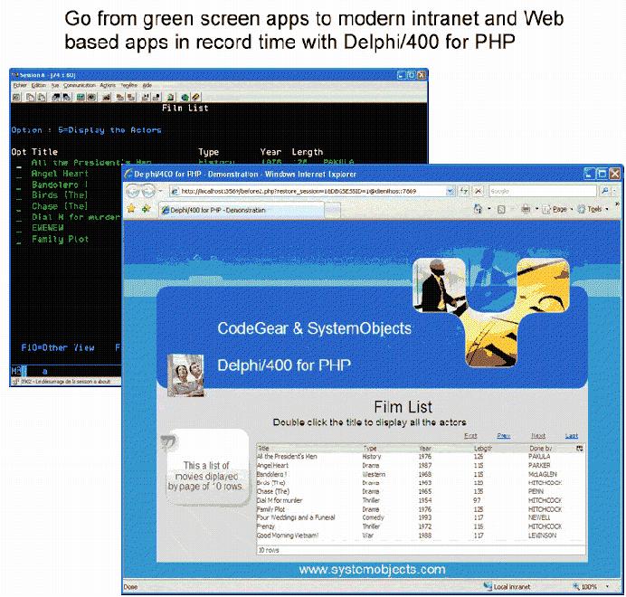Click the Quit macro icon in the Session A toolbar
The width and height of the screenshot is (626, 597).
coord(156,97)
